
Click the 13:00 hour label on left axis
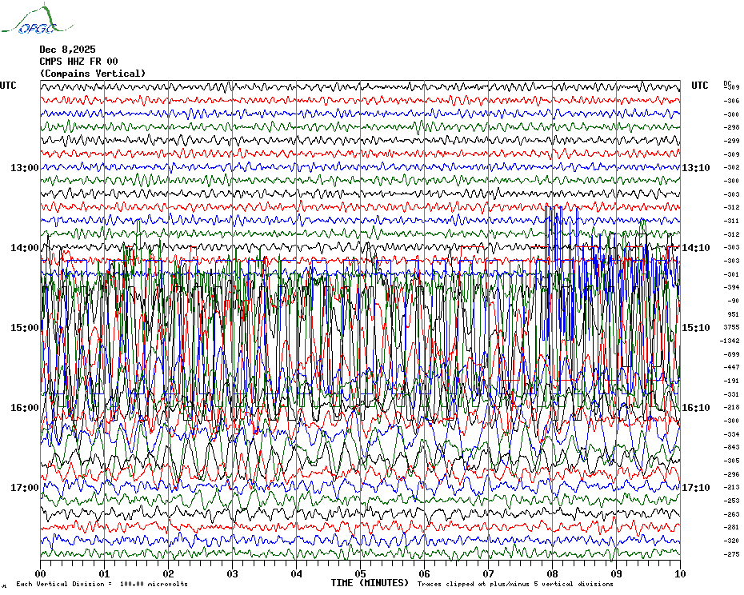pos(24,168)
